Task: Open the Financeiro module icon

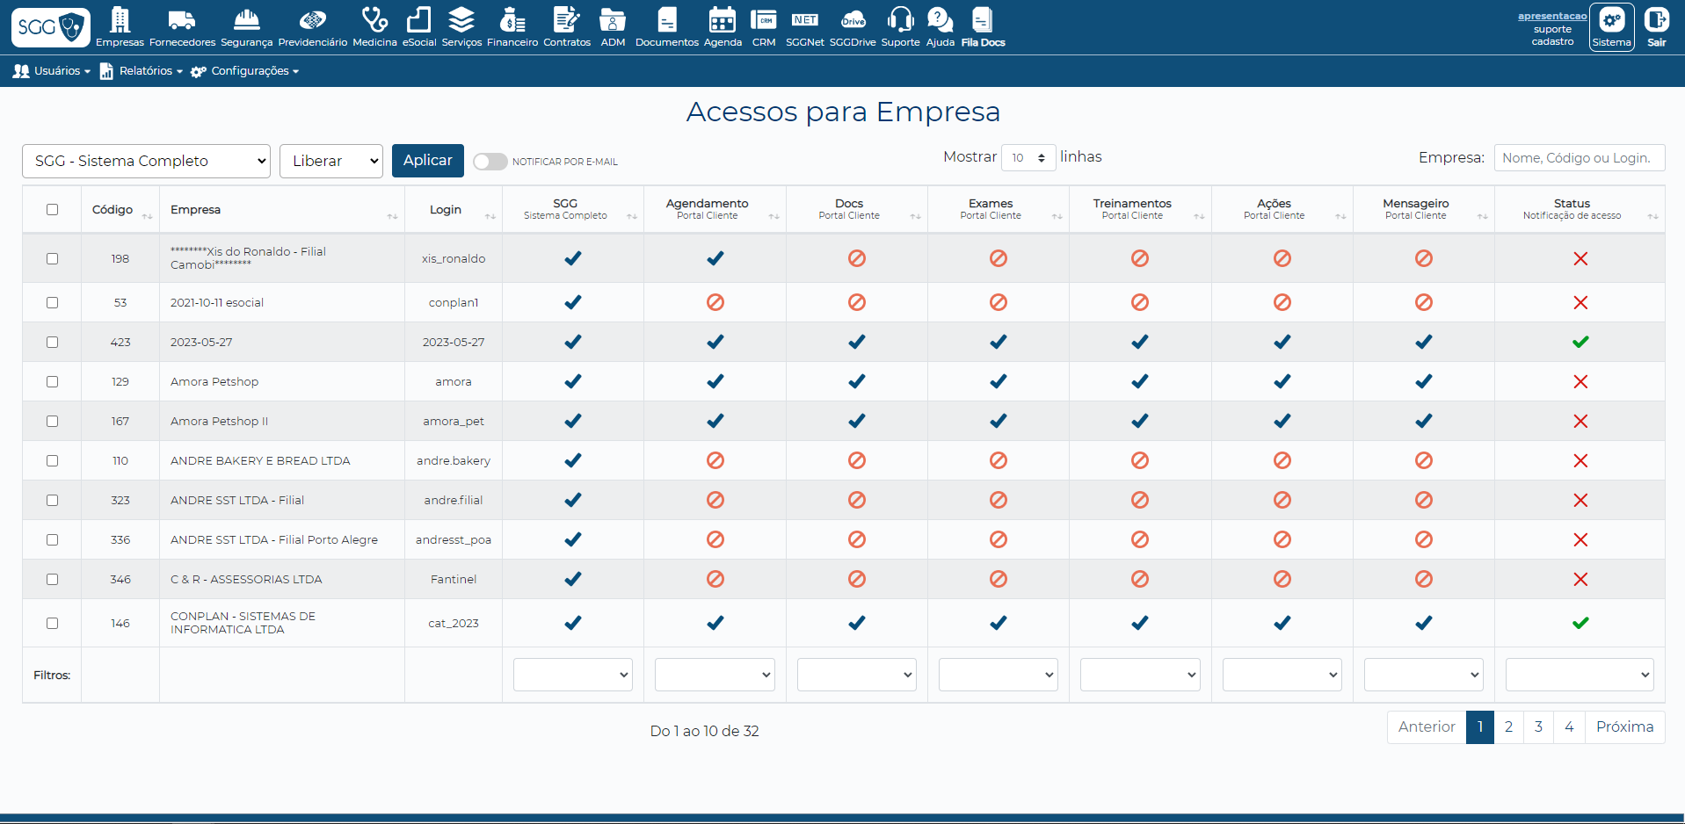Action: click(512, 20)
